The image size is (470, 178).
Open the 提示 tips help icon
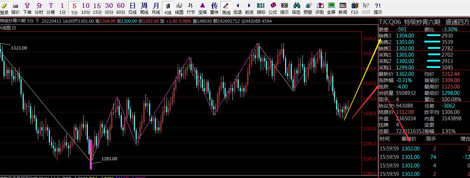point(378,8)
